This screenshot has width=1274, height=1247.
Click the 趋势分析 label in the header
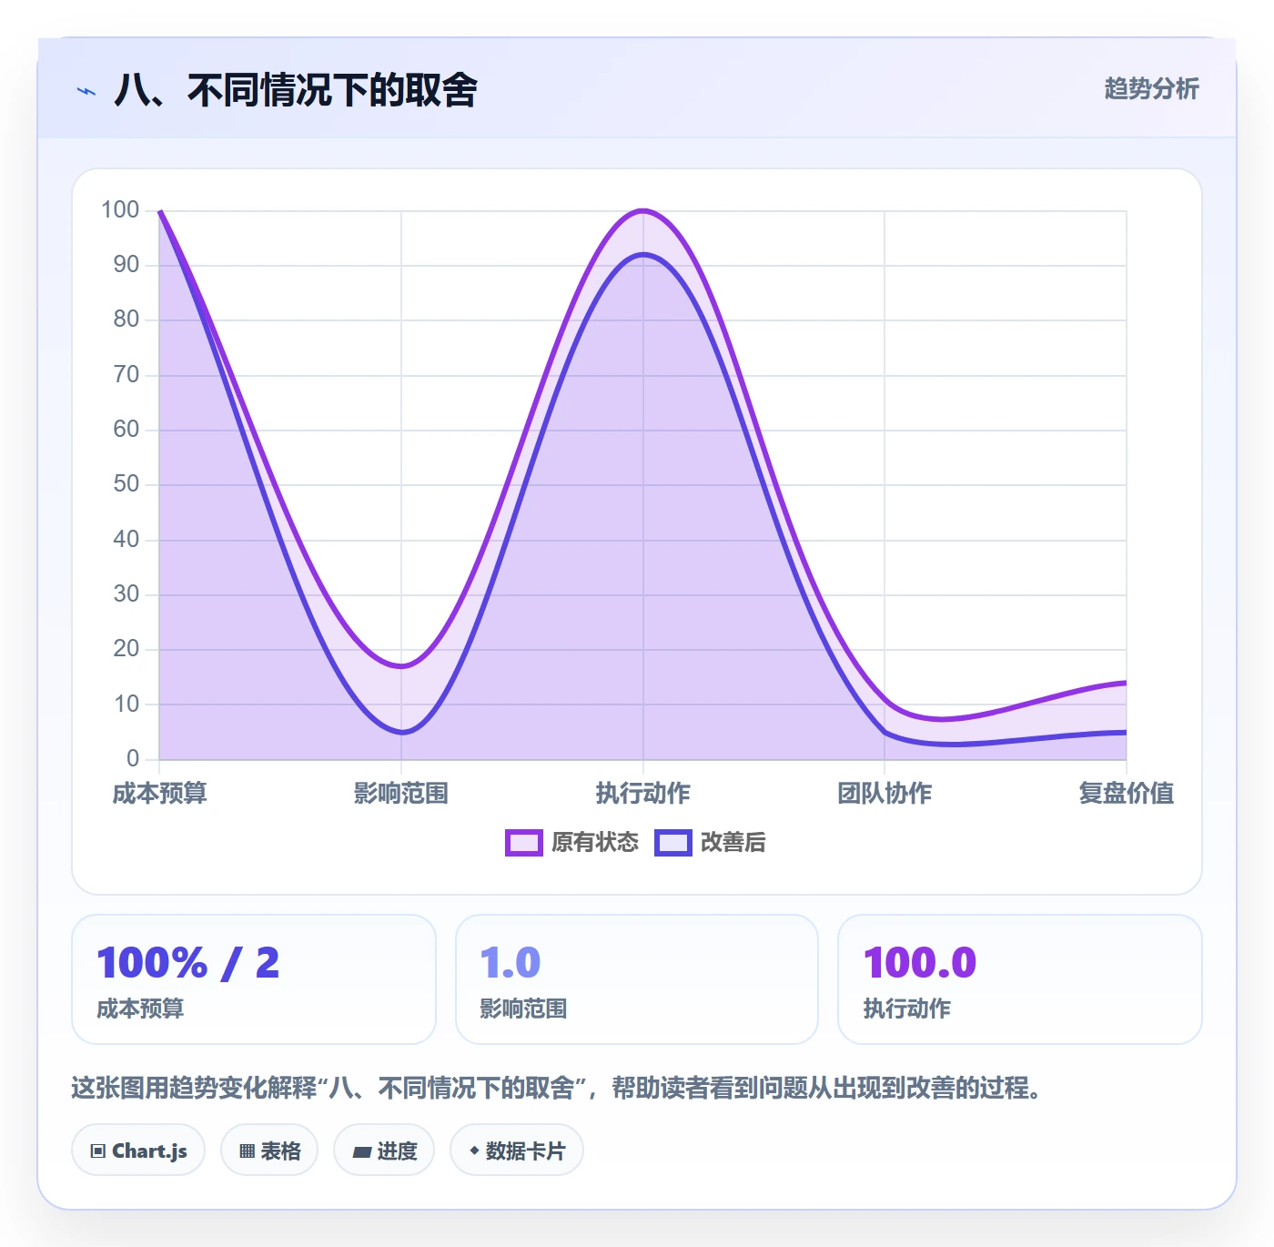coord(1151,89)
